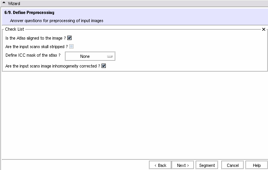Click the '6/9. Define Preprocessing' heading
Viewport: 268px width, 170px height.
29,13
